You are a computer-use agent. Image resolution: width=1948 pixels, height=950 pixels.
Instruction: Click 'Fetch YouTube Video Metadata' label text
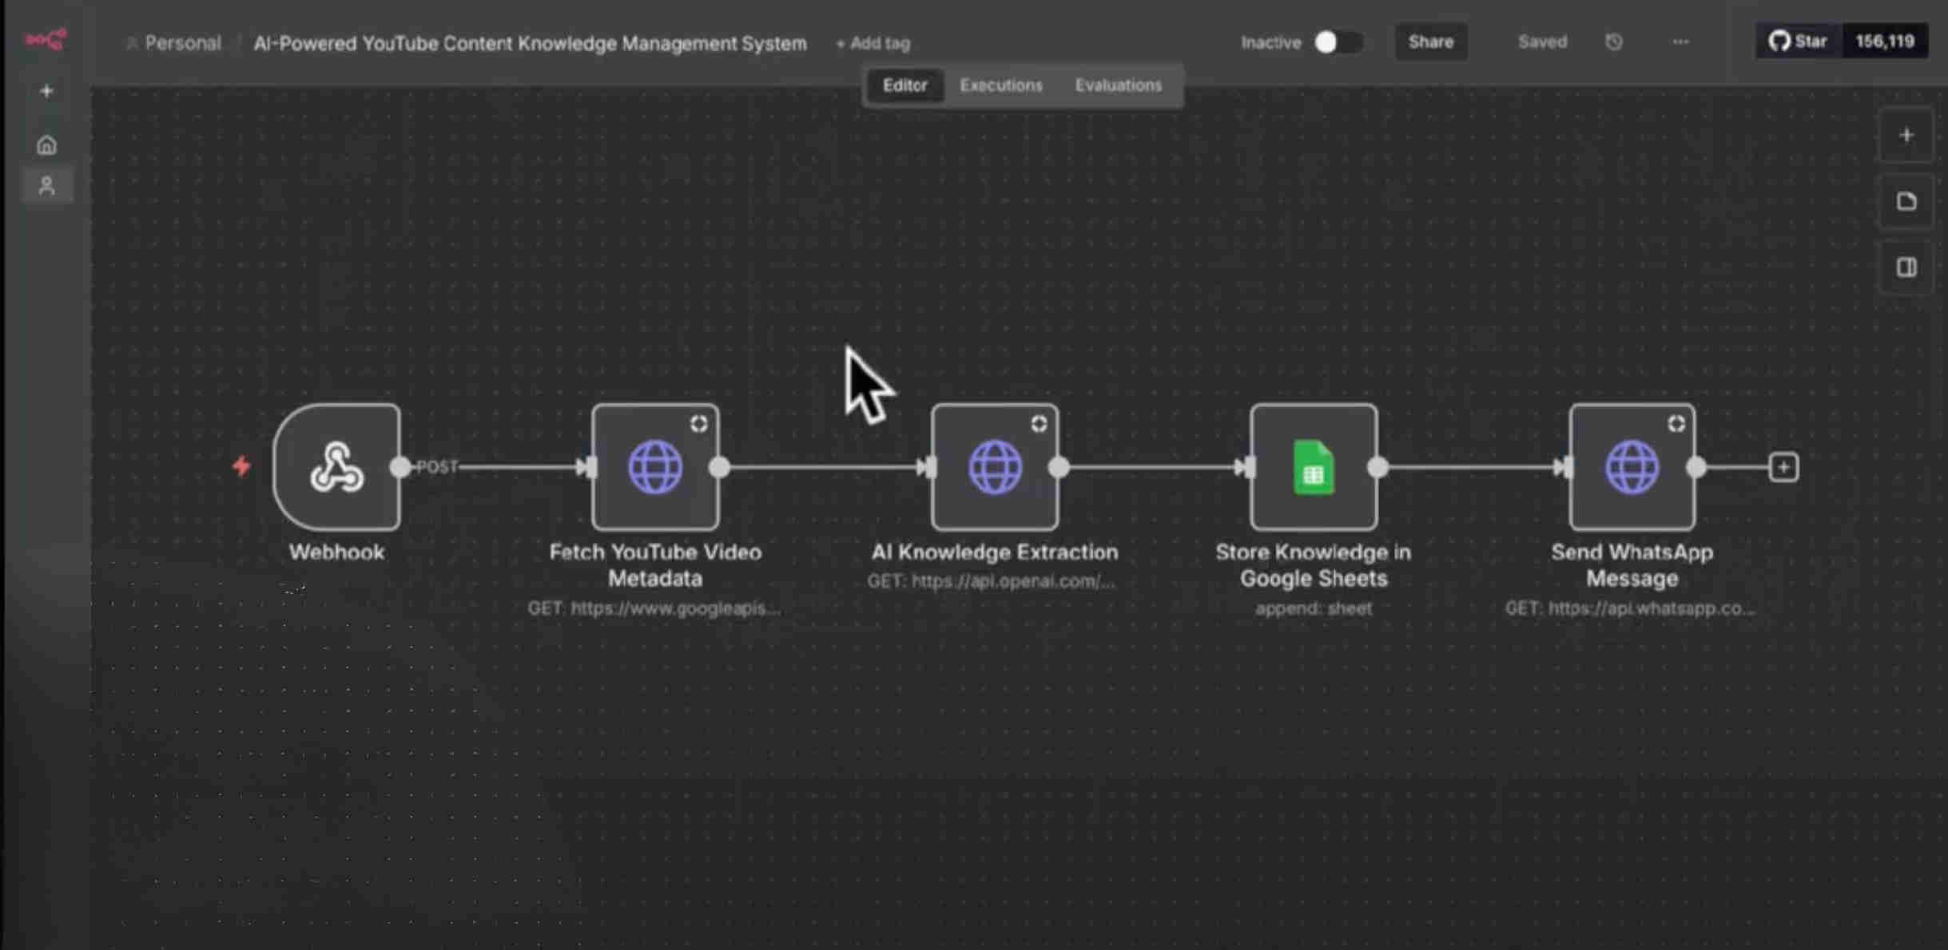pyautogui.click(x=655, y=565)
